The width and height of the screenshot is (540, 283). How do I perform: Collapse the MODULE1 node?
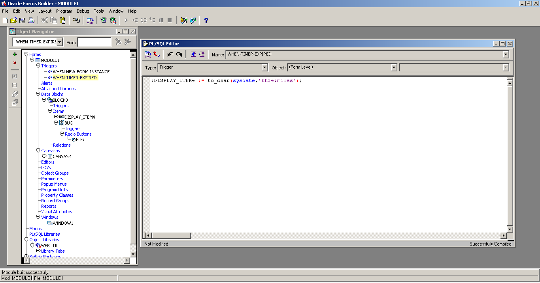[x=32, y=60]
